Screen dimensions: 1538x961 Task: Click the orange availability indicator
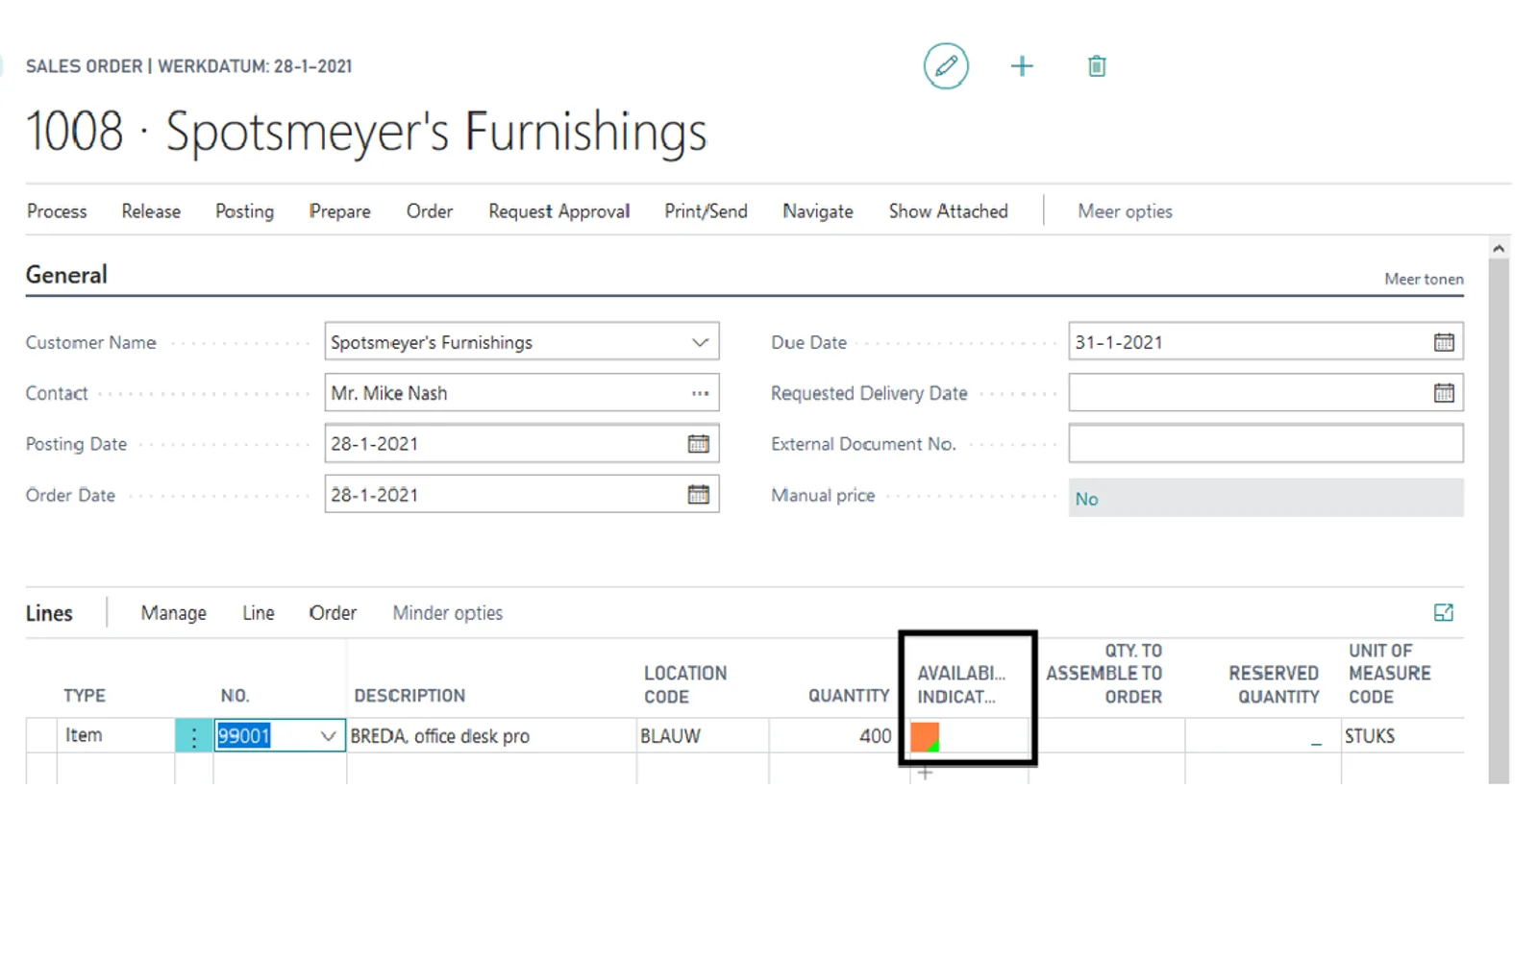pos(925,737)
